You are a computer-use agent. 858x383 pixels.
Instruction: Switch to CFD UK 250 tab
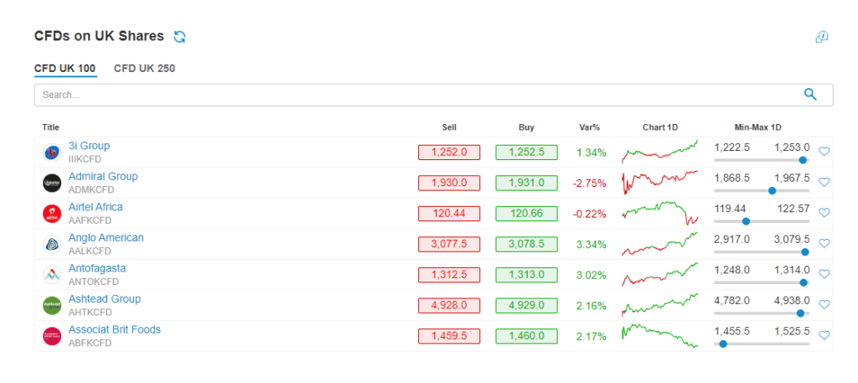click(x=144, y=69)
